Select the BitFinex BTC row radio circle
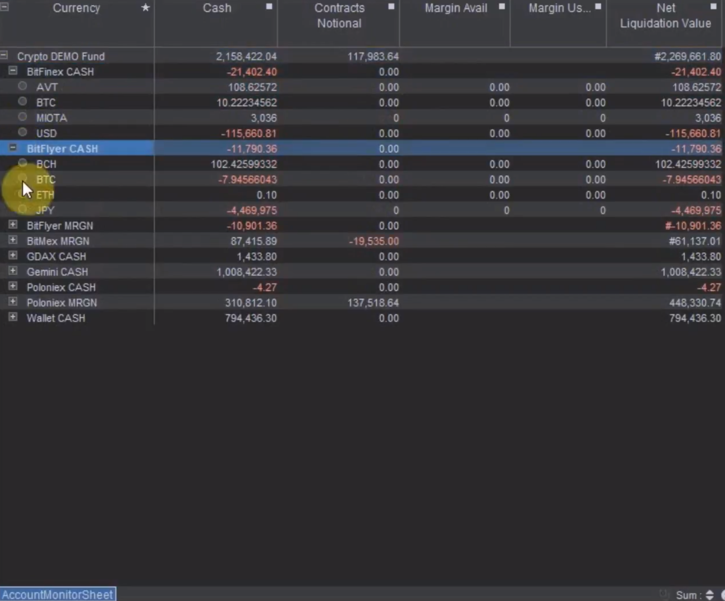This screenshot has width=725, height=601. [22, 102]
